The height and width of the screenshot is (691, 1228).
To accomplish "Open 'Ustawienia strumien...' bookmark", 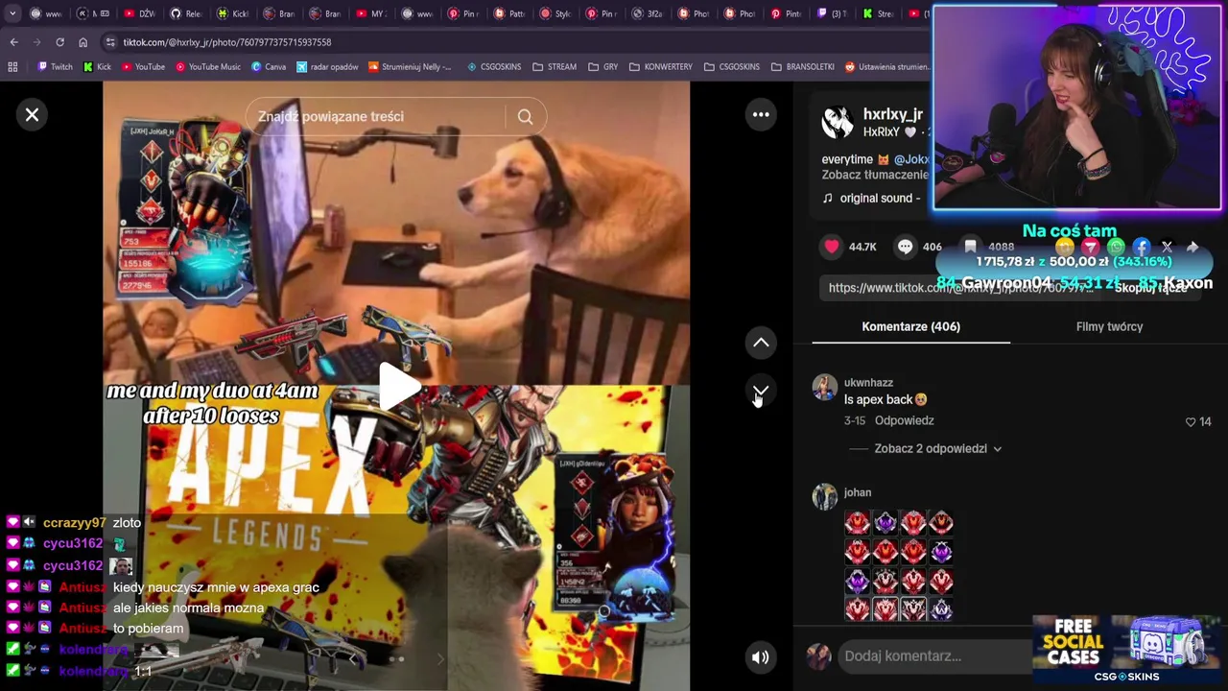I will point(888,67).
